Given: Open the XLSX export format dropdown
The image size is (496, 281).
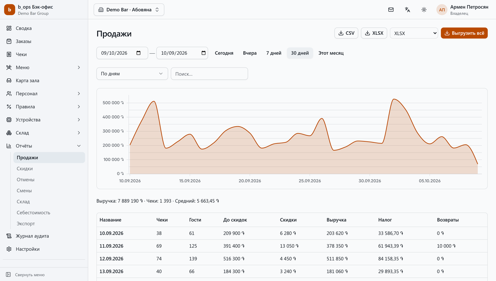Looking at the screenshot, I should (x=414, y=33).
